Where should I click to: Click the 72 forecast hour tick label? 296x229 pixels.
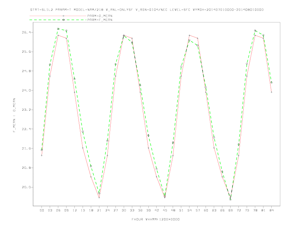pos(238,210)
